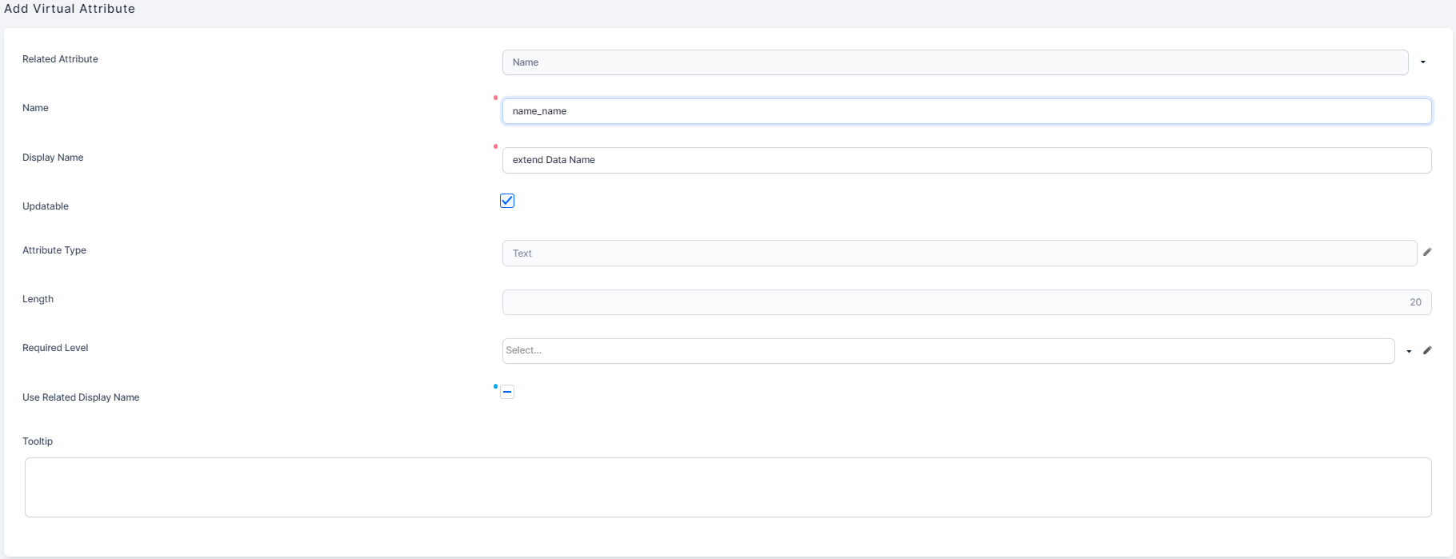Viewport: 1456px width, 559px height.
Task: Click inside the Tooltip text area
Action: pyautogui.click(x=728, y=487)
